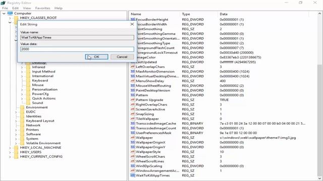The width and height of the screenshot is (323, 181).
Task: Select the Sound key in tree
Action: 37,103
